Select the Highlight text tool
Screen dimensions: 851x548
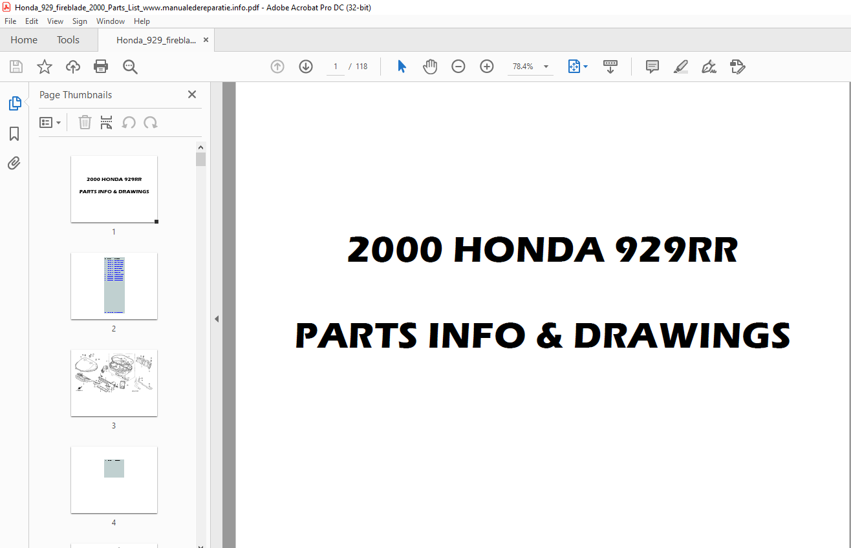[x=680, y=67]
